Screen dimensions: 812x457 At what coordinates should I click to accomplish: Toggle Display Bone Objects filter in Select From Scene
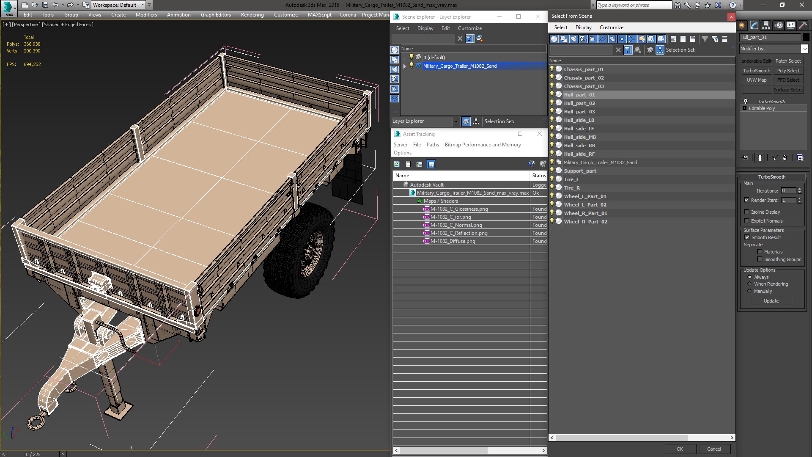(x=632, y=39)
